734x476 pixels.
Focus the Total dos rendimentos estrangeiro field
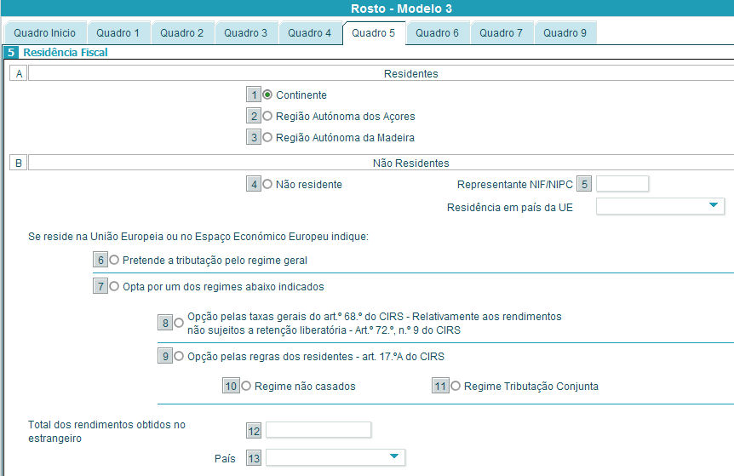coord(318,430)
